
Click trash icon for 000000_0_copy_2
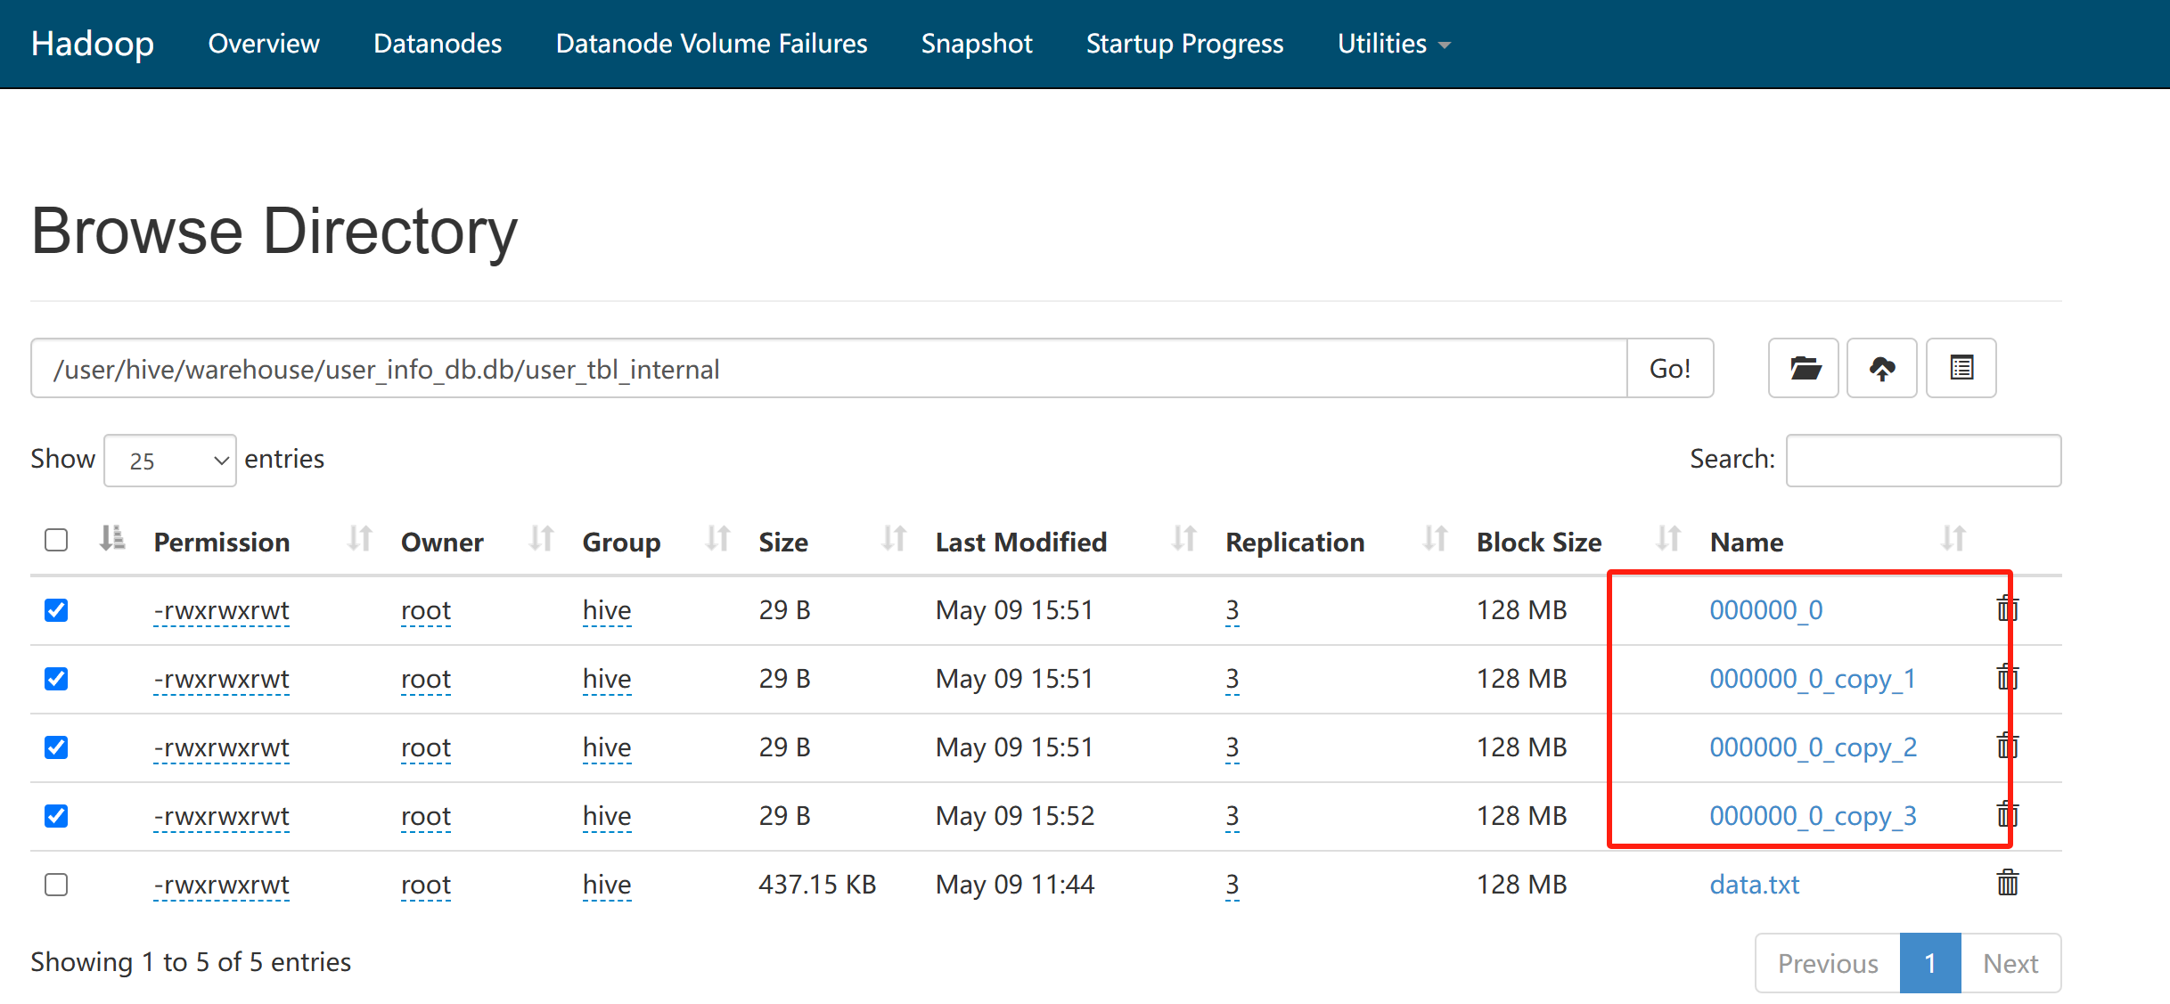2007,747
